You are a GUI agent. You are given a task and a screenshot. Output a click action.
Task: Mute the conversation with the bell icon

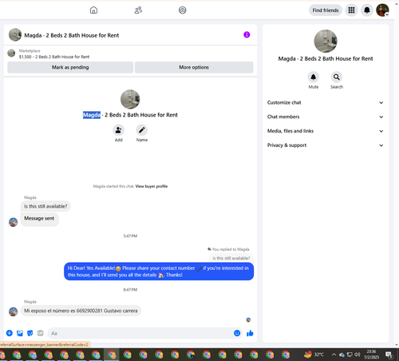pos(314,77)
